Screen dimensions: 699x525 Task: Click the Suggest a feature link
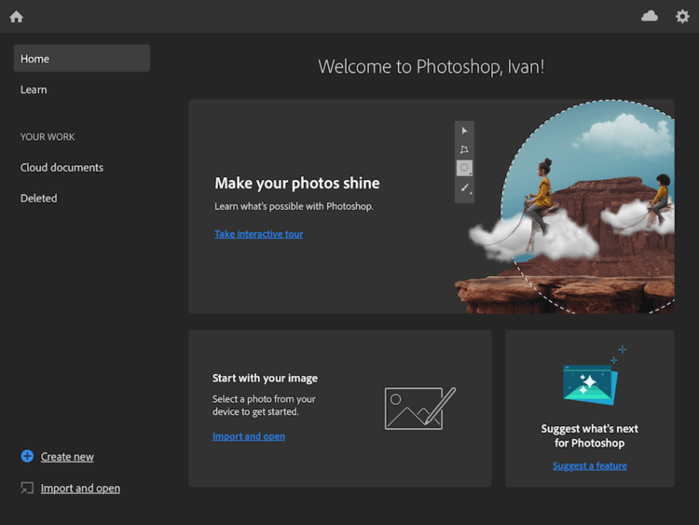pyautogui.click(x=589, y=465)
